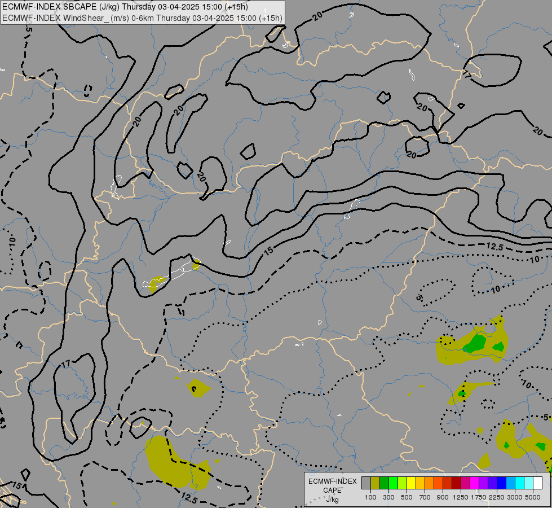Pick the cyan swatch starting at 3000
Image resolution: width=552 pixels, height=508 pixels.
coord(519,483)
